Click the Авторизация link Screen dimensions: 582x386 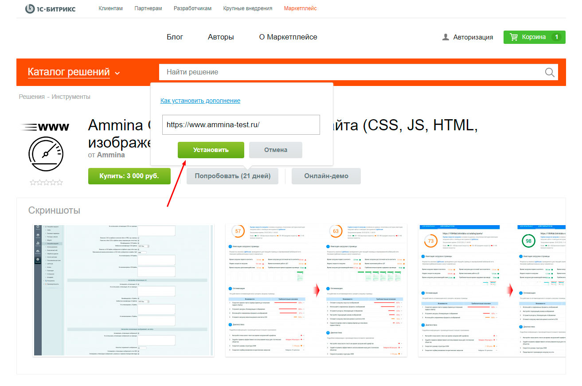click(473, 37)
